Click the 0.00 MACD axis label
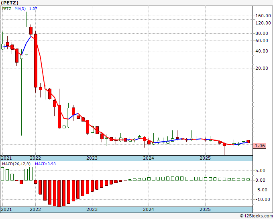The width and height of the screenshot is (273, 219). (260, 180)
